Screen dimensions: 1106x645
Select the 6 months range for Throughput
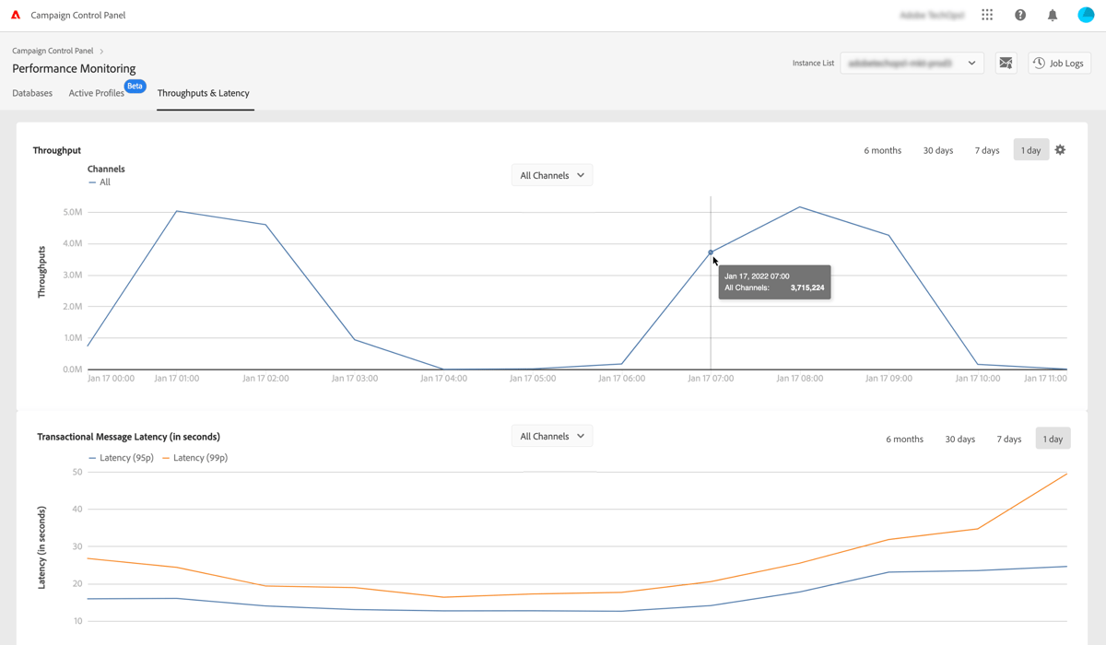882,149
